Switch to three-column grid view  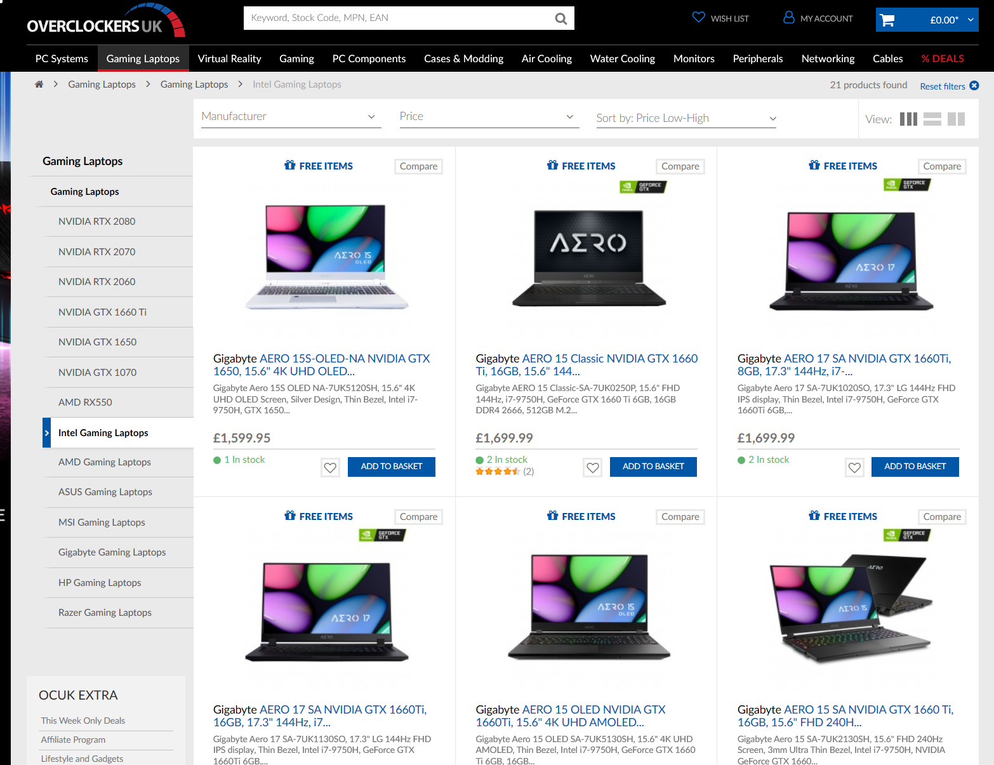pos(908,119)
